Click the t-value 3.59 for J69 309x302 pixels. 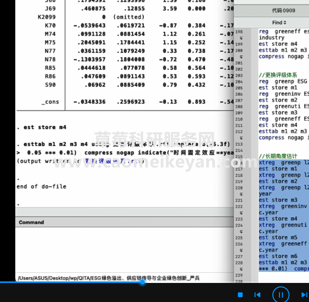170,9
